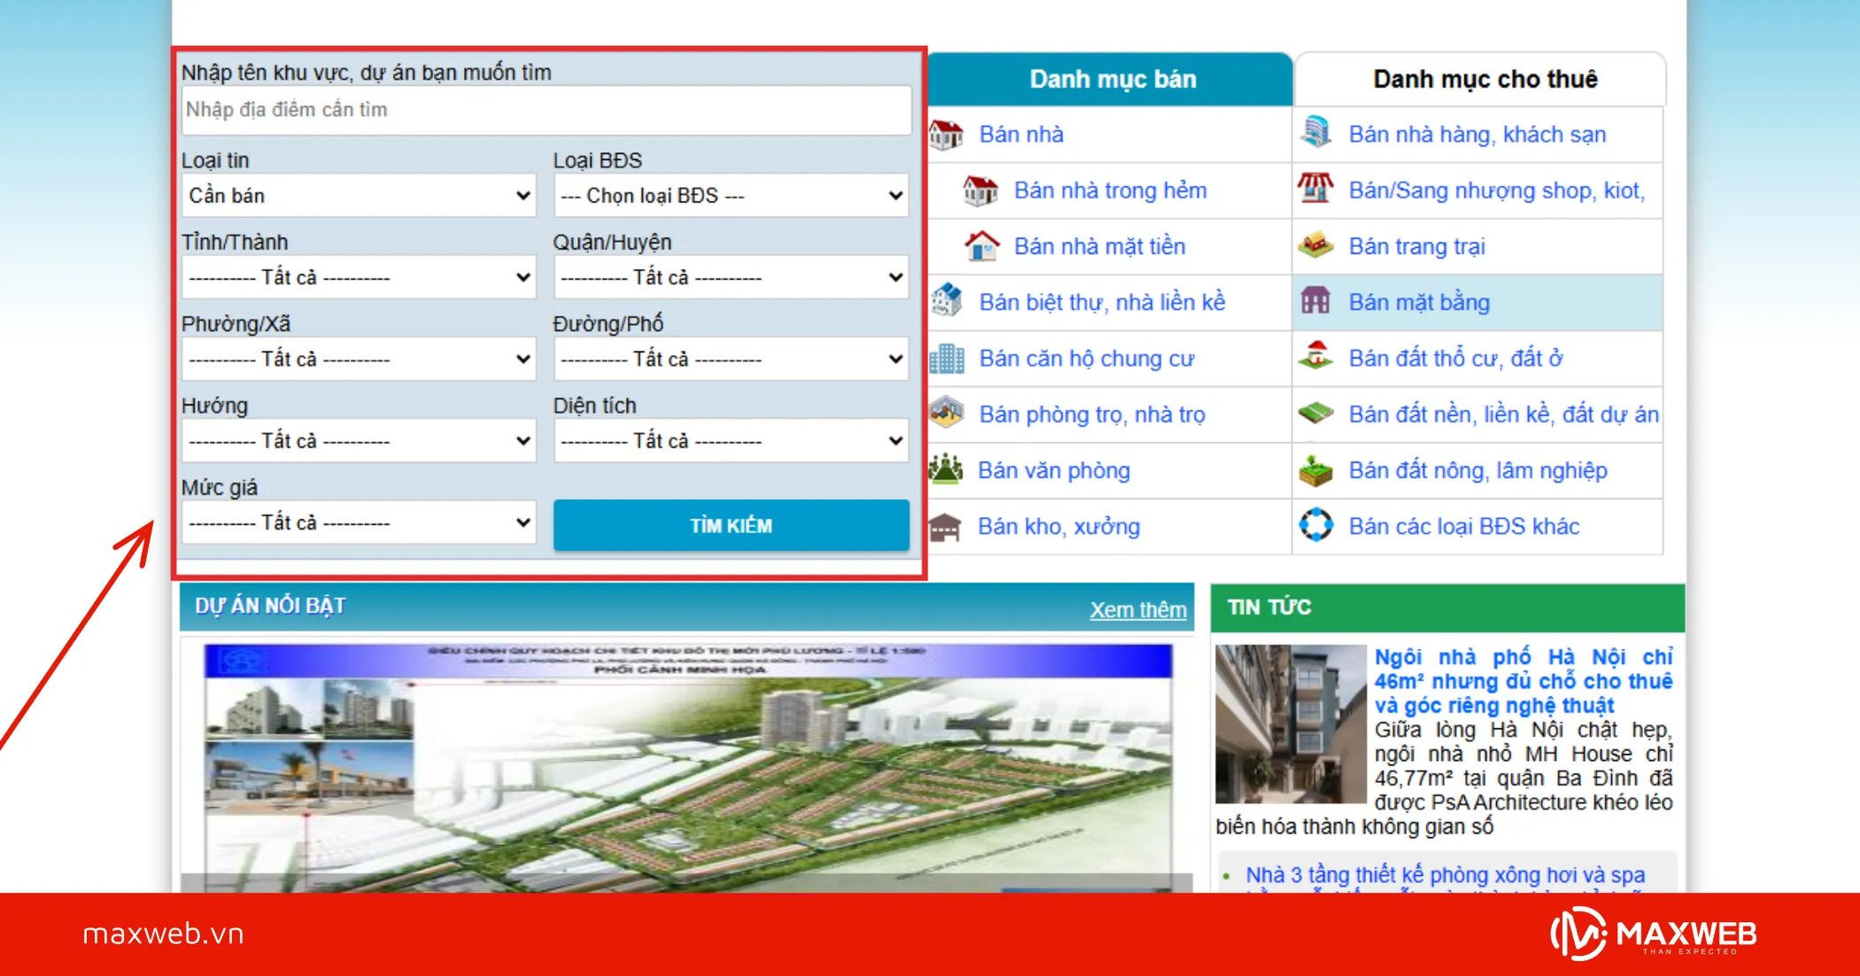
Task: Click the warehouse icon beside Bán kho, xưởng
Action: [x=945, y=527]
